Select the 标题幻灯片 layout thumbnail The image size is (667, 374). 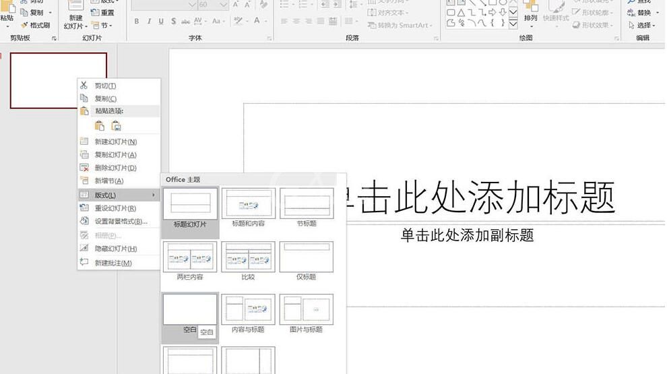[190, 204]
